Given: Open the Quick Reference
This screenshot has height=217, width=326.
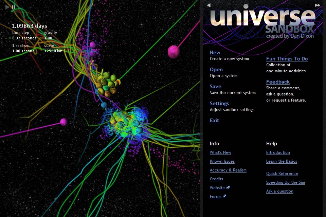Looking at the screenshot, I should click(x=282, y=174).
